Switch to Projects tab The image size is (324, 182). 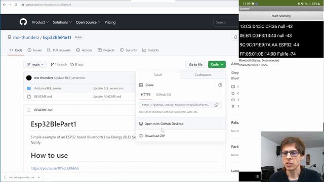pyautogui.click(x=106, y=50)
